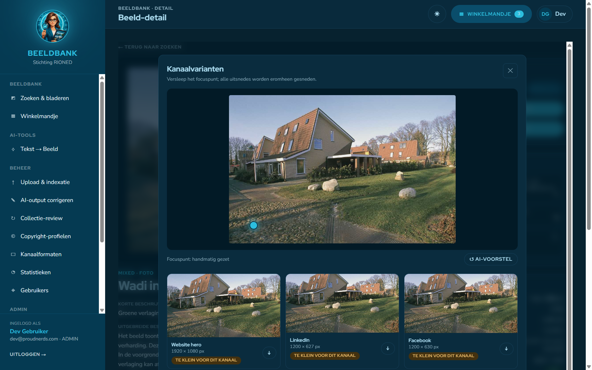Click the Kanaalvarianten dialog title

tap(195, 69)
